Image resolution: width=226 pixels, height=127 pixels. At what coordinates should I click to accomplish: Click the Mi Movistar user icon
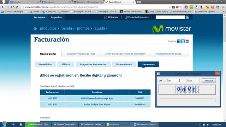[x=105, y=17]
